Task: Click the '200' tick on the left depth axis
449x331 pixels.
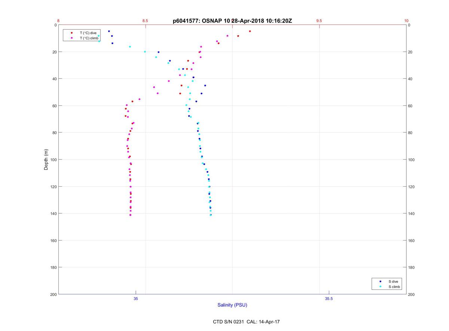Action: (53, 294)
